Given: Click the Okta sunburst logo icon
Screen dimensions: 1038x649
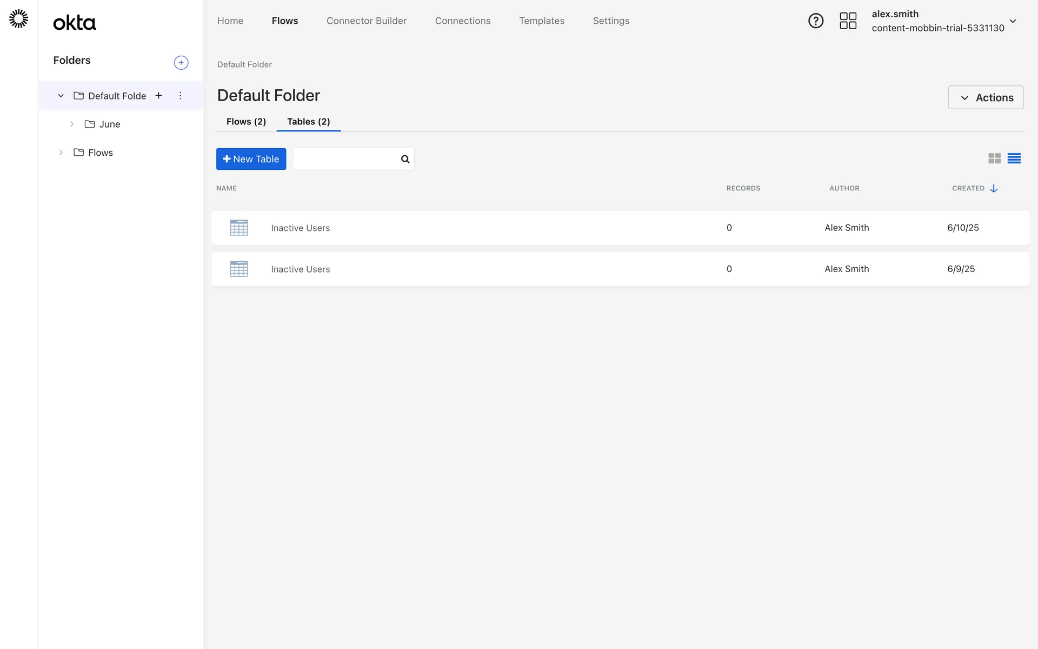Looking at the screenshot, I should tap(19, 19).
